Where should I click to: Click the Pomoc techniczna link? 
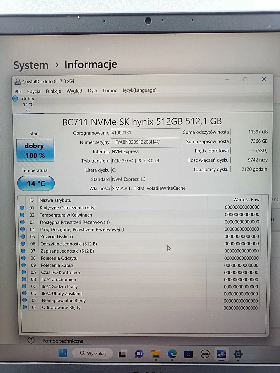pos(63,341)
